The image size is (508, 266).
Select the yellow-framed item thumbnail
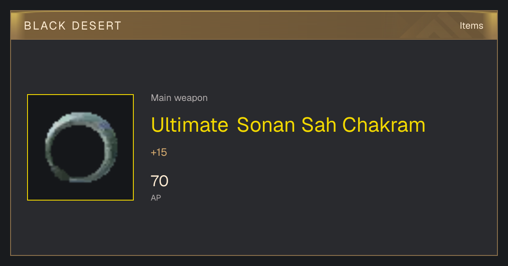[80, 147]
